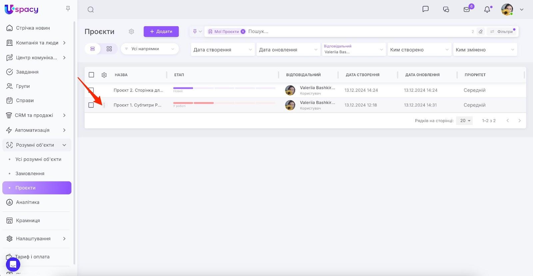Check the Проєкт 1 row checkbox
Image resolution: width=533 pixels, height=276 pixels.
(x=91, y=105)
